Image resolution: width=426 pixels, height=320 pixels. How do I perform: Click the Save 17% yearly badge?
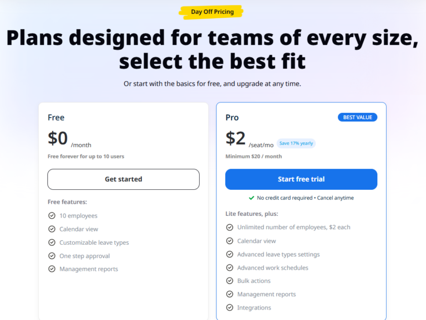coord(296,143)
